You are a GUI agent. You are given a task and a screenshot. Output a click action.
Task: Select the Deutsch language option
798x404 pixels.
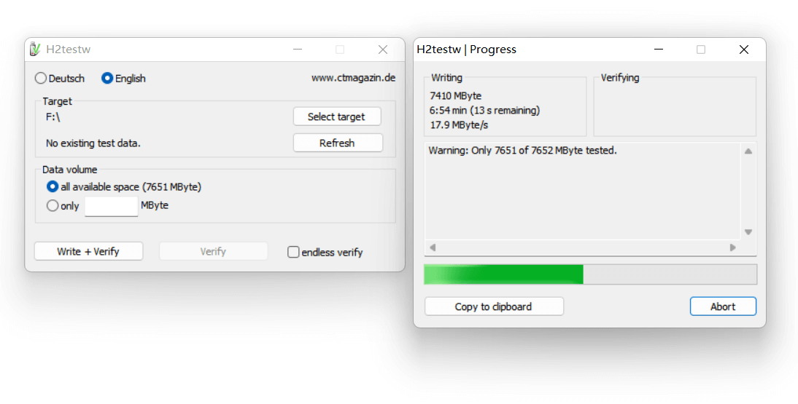pyautogui.click(x=60, y=79)
